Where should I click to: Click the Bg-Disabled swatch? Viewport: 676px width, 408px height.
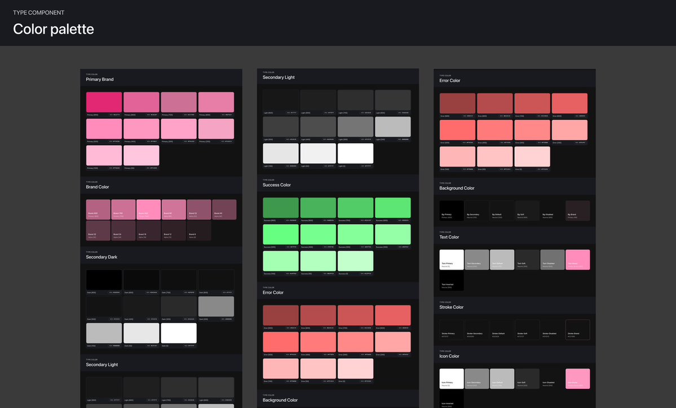click(x=553, y=211)
